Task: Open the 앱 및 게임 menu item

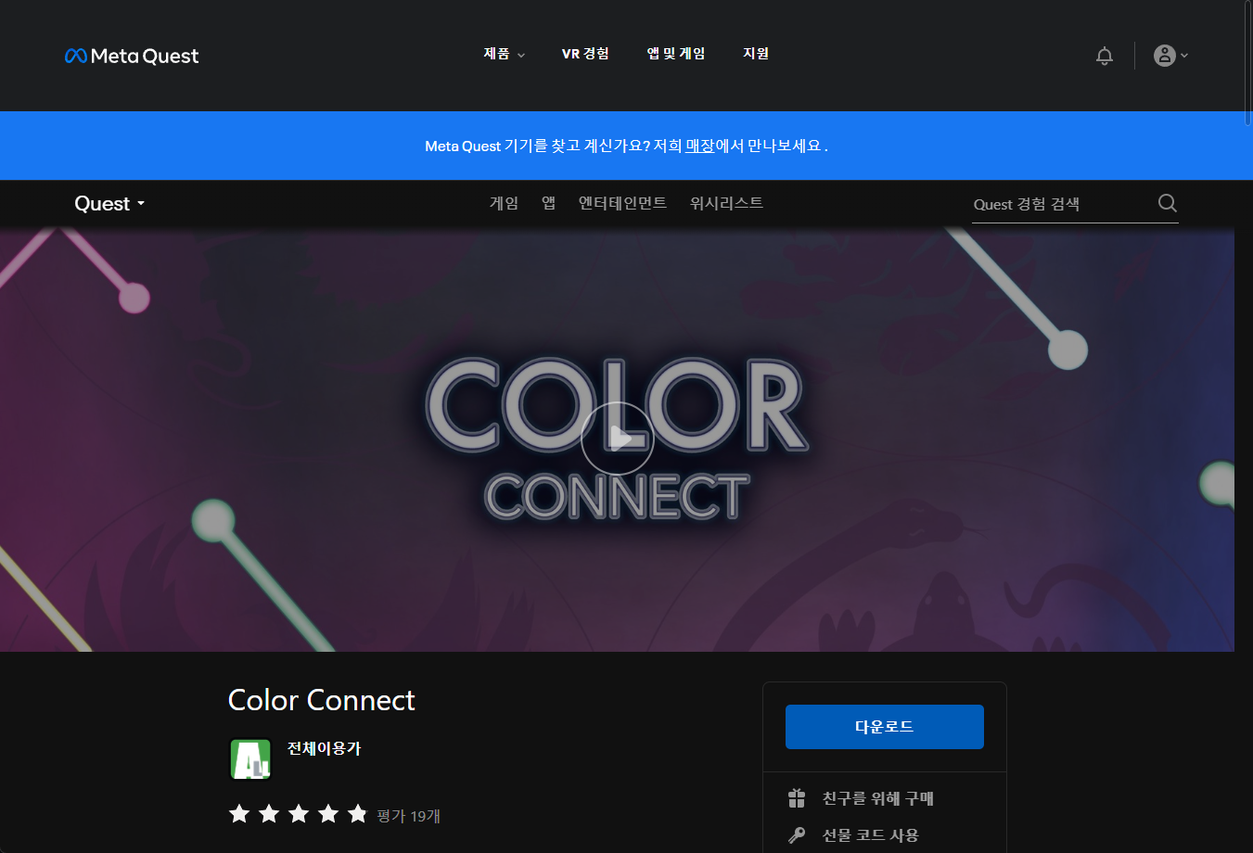Action: (x=676, y=54)
